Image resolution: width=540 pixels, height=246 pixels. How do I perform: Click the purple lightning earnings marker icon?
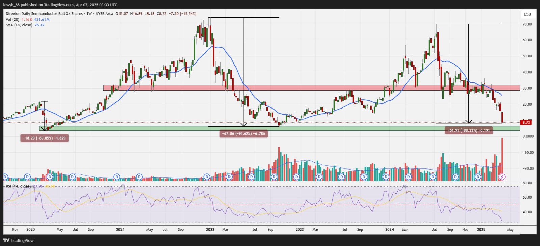pyautogui.click(x=502, y=177)
